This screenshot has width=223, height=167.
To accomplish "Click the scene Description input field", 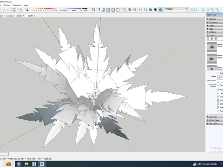I will pos(220,81).
